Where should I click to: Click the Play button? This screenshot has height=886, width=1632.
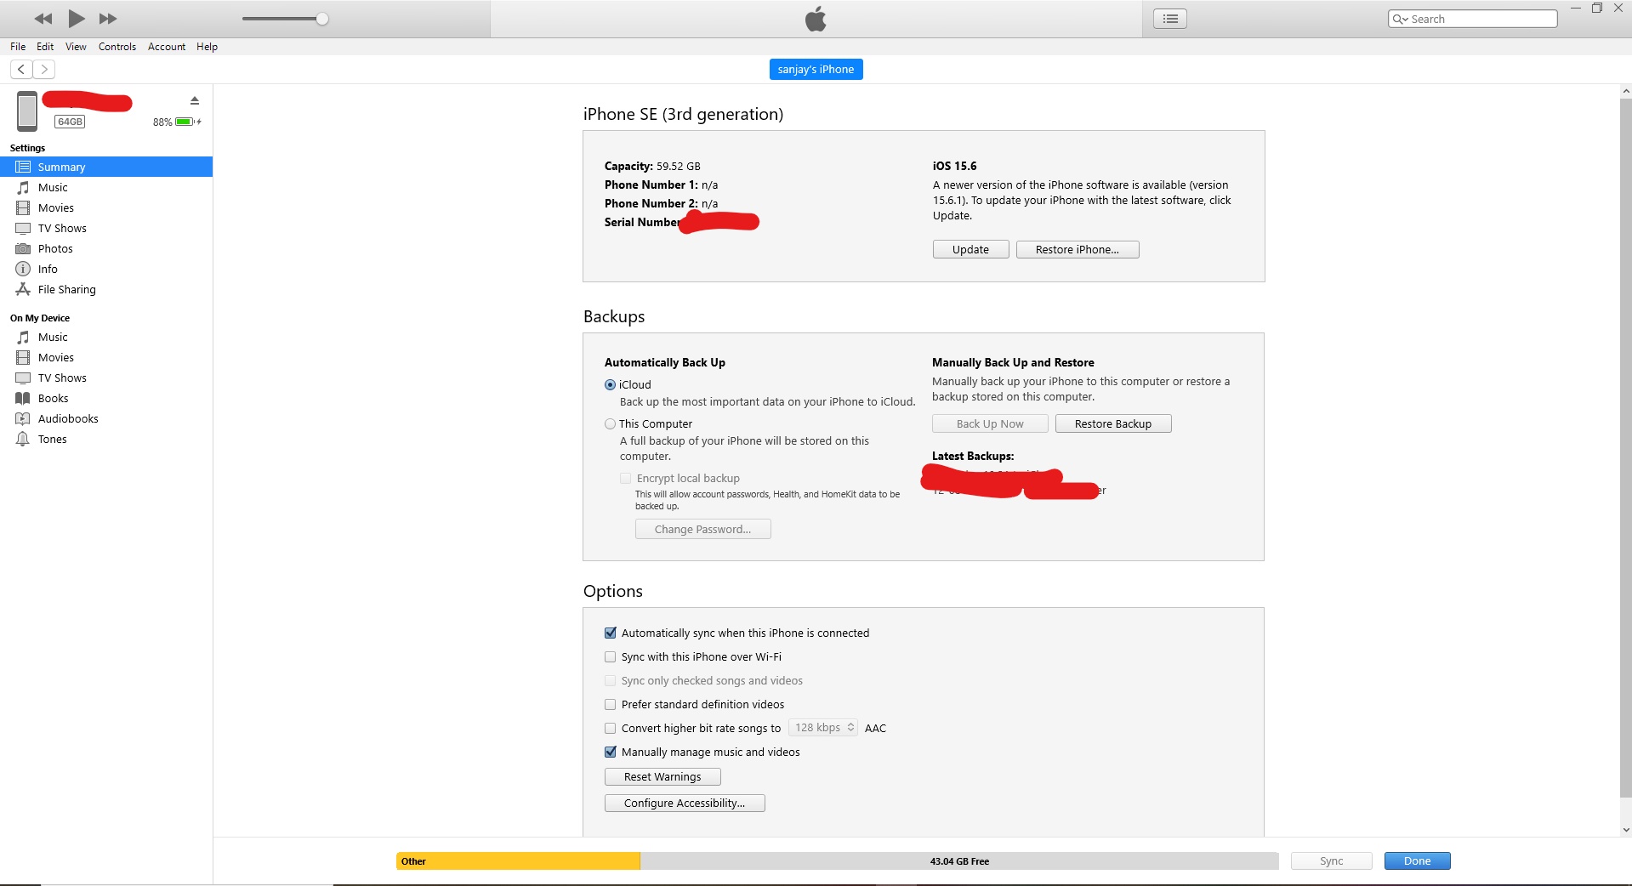[x=77, y=19]
